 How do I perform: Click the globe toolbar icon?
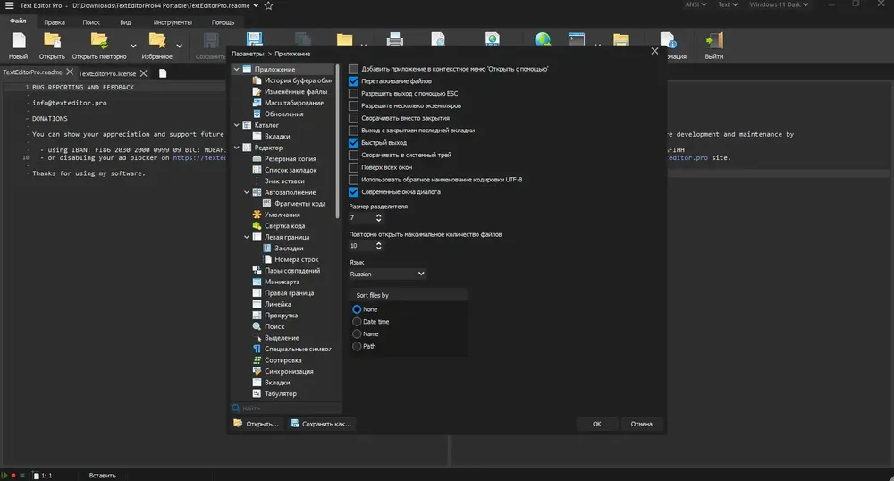point(543,39)
